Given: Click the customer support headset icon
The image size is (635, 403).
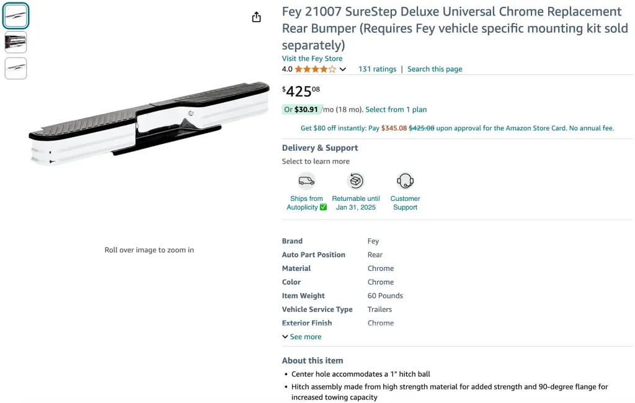Looking at the screenshot, I should pyautogui.click(x=405, y=181).
